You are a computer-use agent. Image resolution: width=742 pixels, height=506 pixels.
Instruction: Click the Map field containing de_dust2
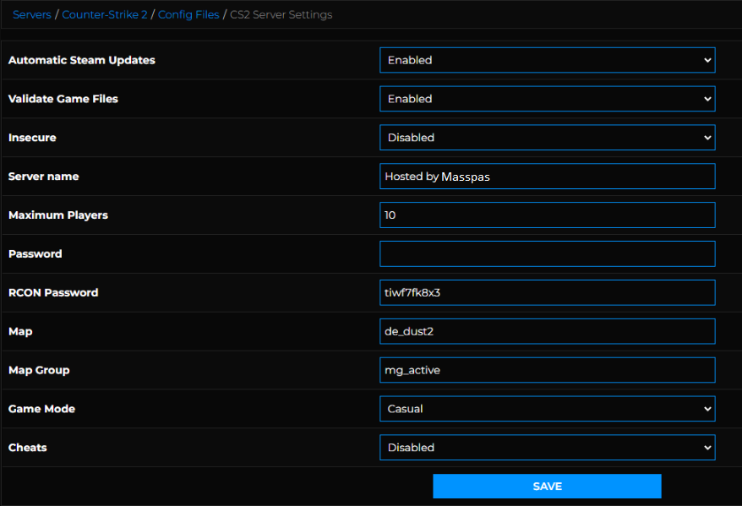point(547,331)
